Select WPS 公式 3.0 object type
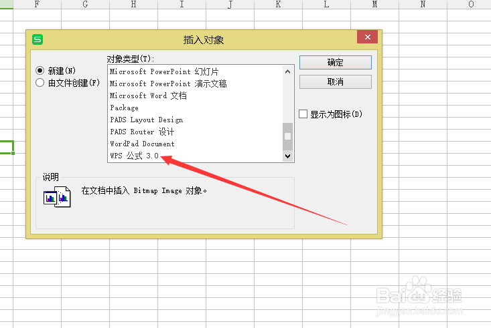The height and width of the screenshot is (328, 491). (x=195, y=156)
